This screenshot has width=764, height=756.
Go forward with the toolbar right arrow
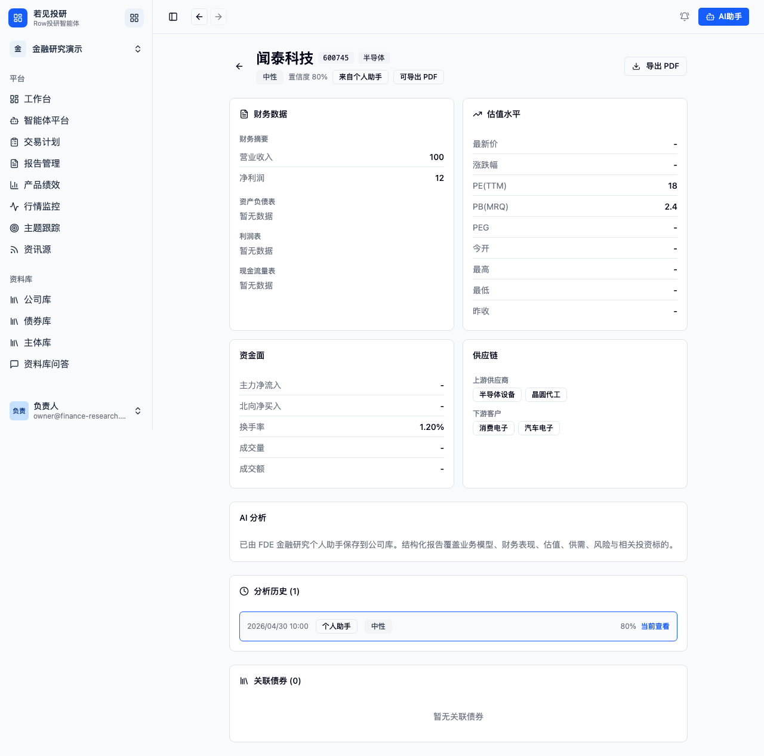pos(218,17)
